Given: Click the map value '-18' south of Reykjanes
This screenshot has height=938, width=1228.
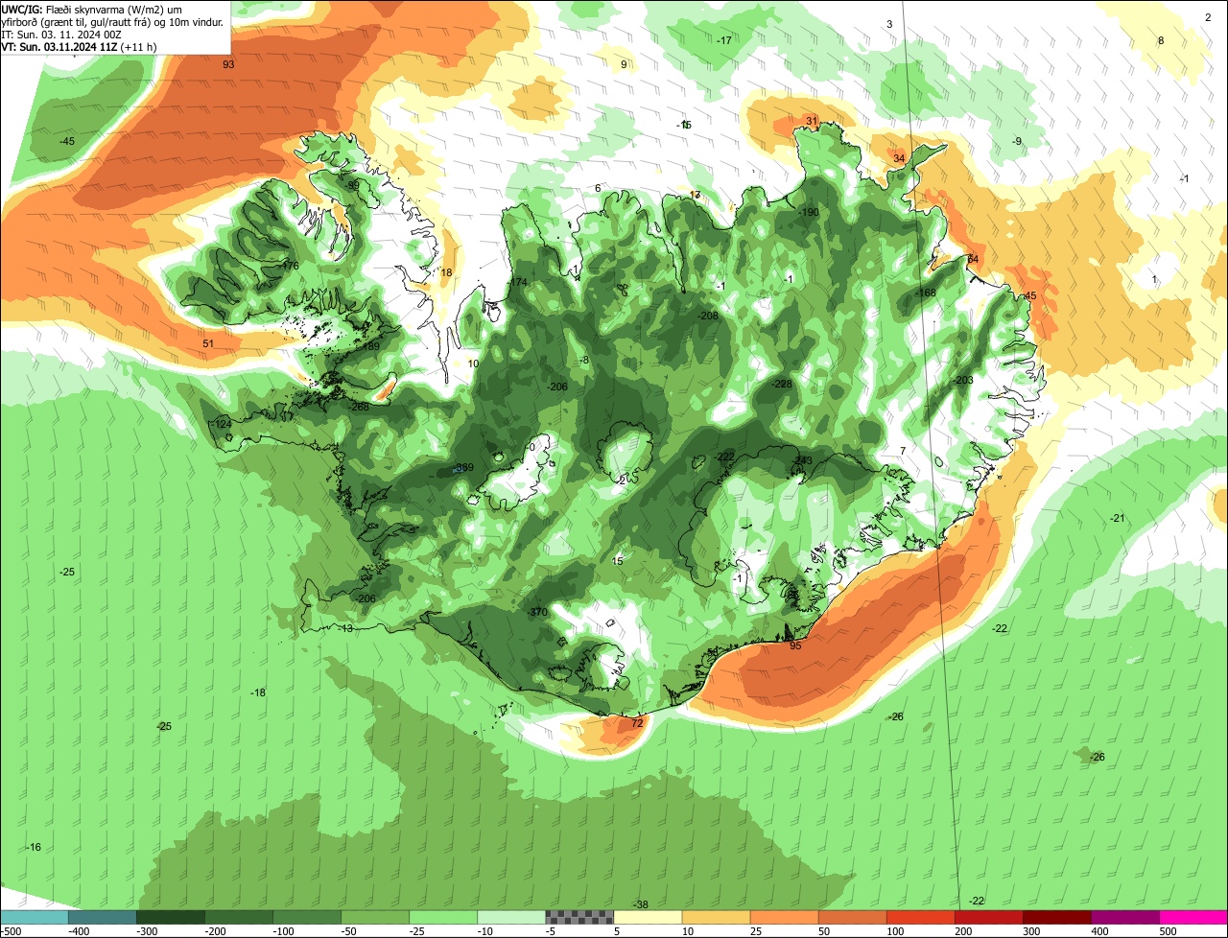Looking at the screenshot, I should point(258,692).
